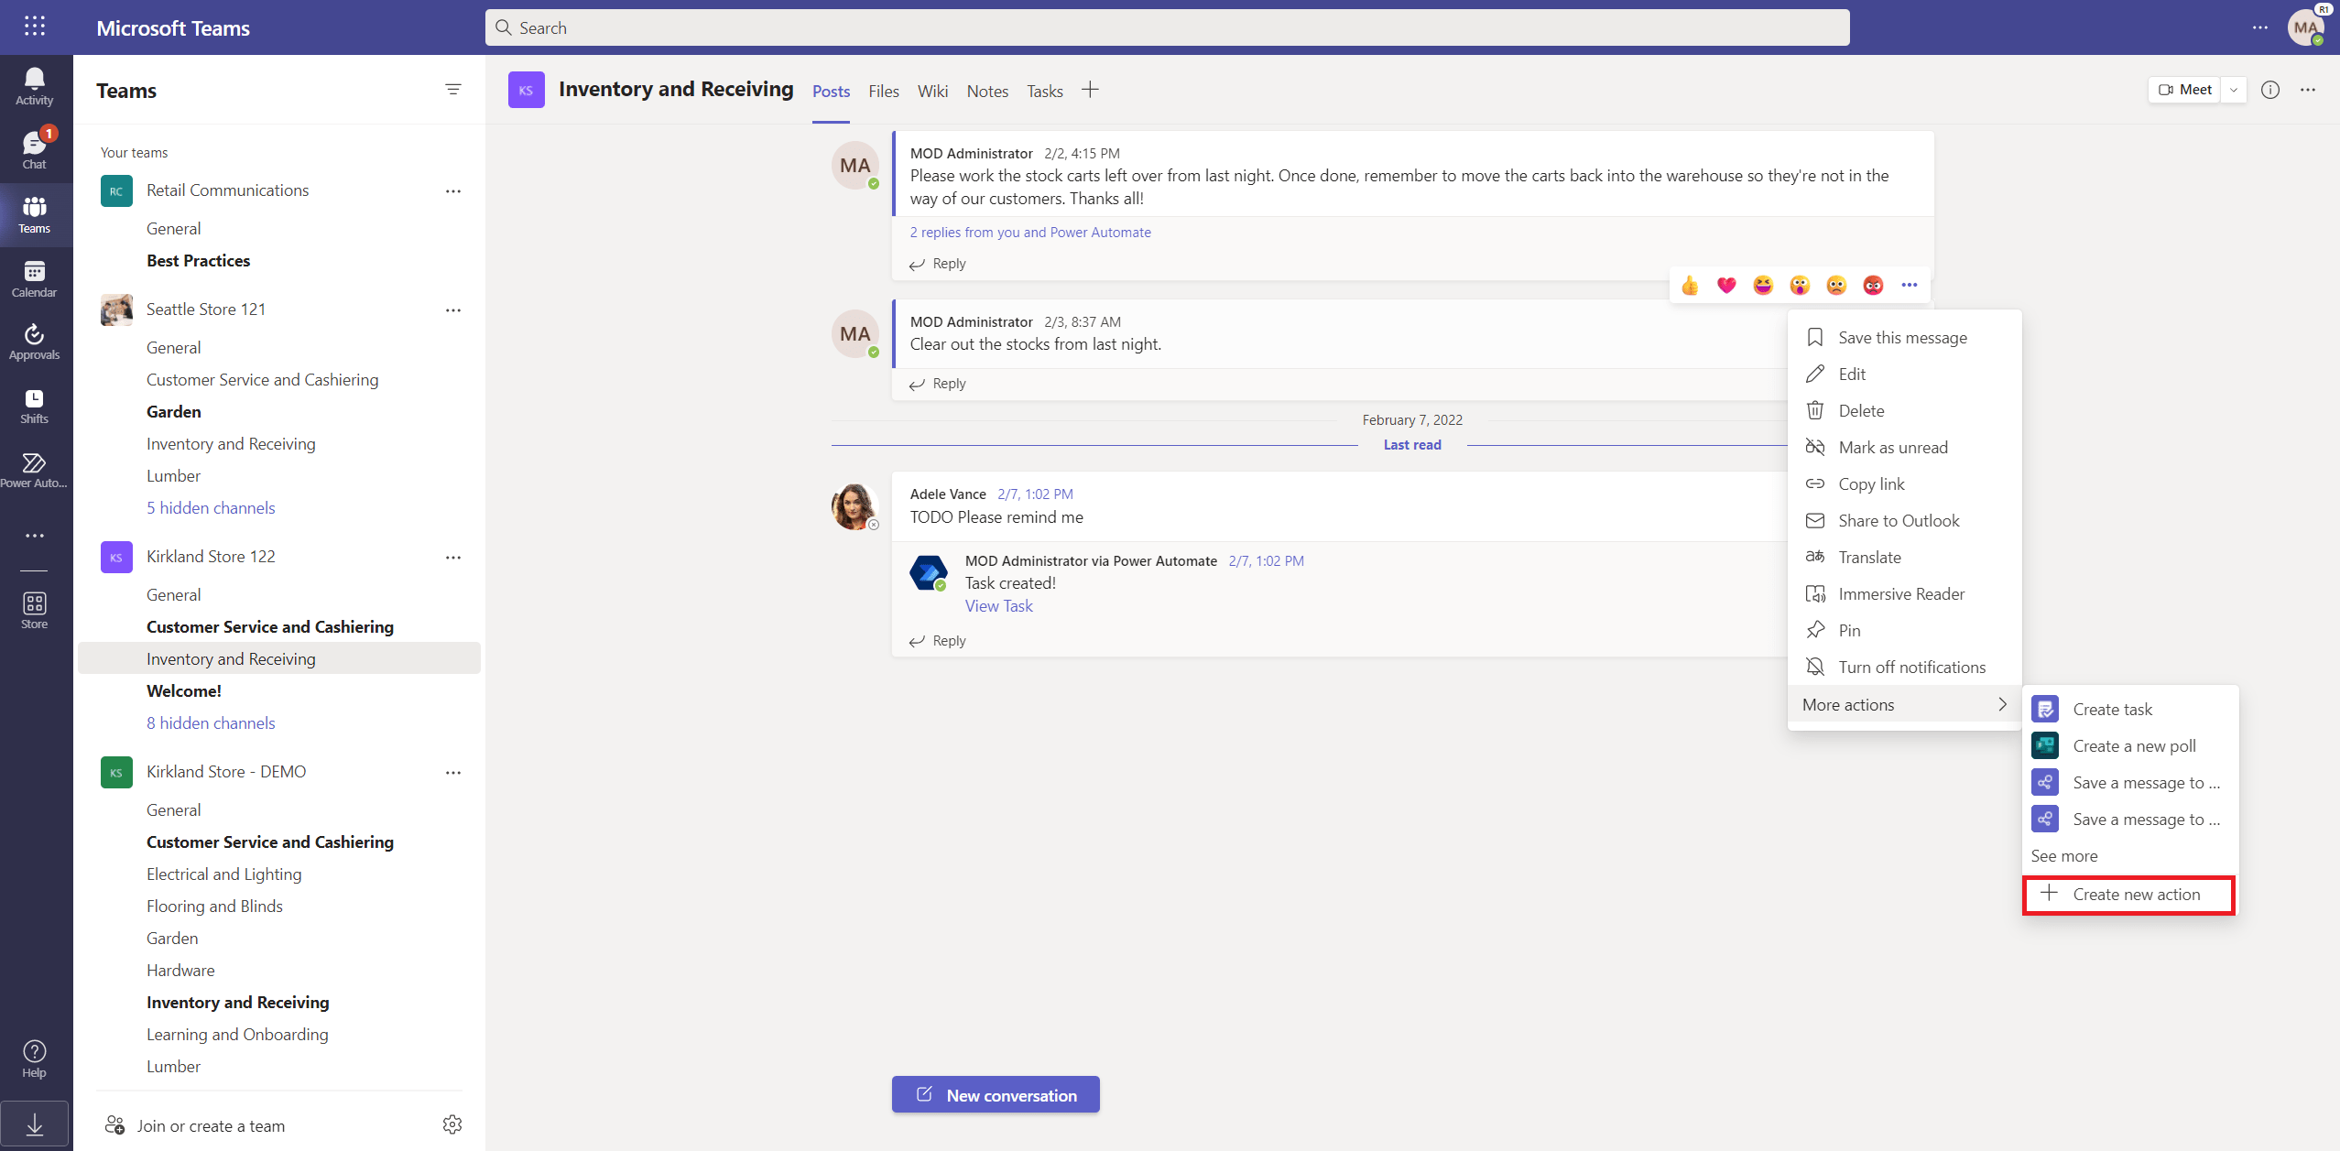Switch to the Files tab
This screenshot has height=1151, width=2340.
pyautogui.click(x=882, y=91)
